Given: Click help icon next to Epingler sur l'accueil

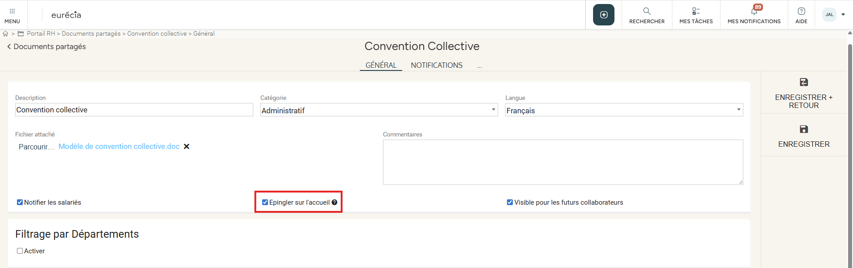Looking at the screenshot, I should point(334,202).
